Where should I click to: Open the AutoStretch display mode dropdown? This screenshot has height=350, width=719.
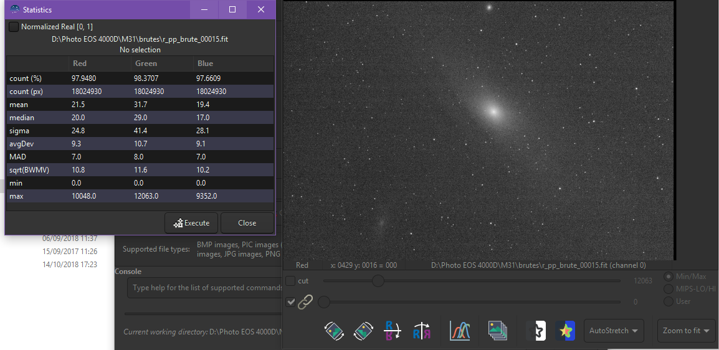(614, 331)
